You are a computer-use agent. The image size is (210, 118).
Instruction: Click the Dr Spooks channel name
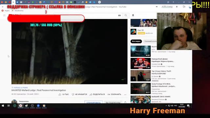(x=155, y=76)
